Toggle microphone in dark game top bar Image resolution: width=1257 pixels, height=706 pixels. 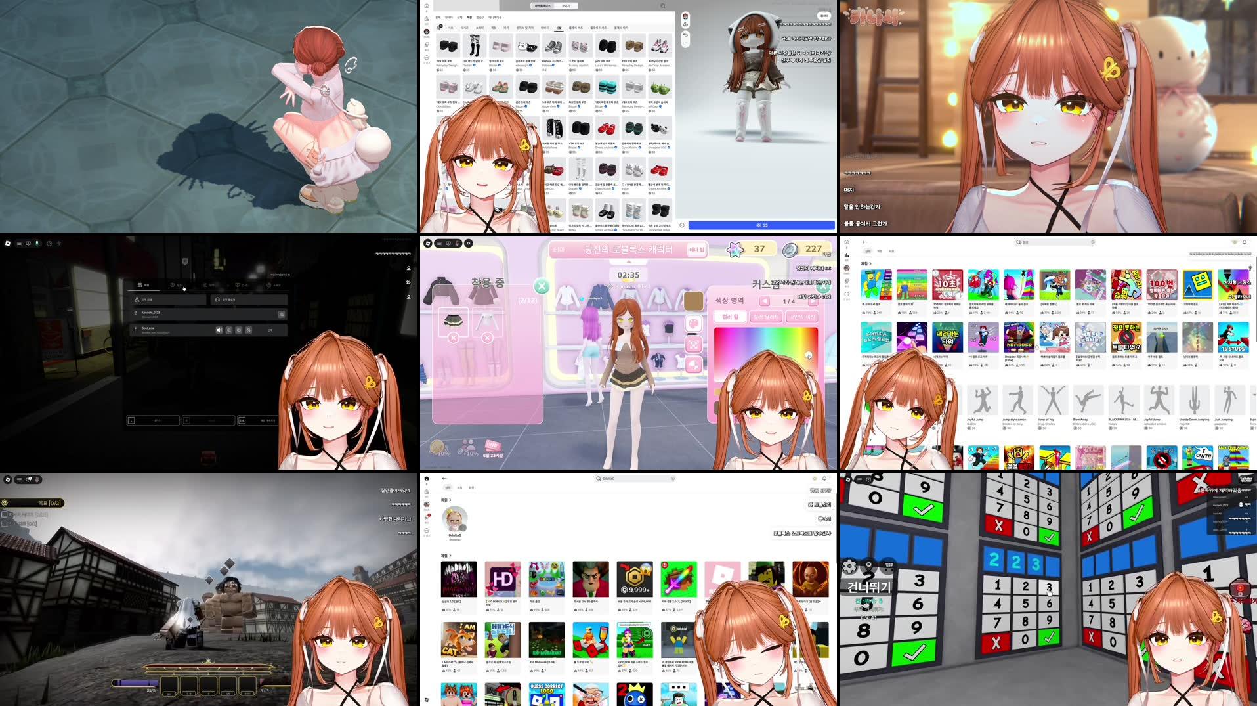pos(37,243)
